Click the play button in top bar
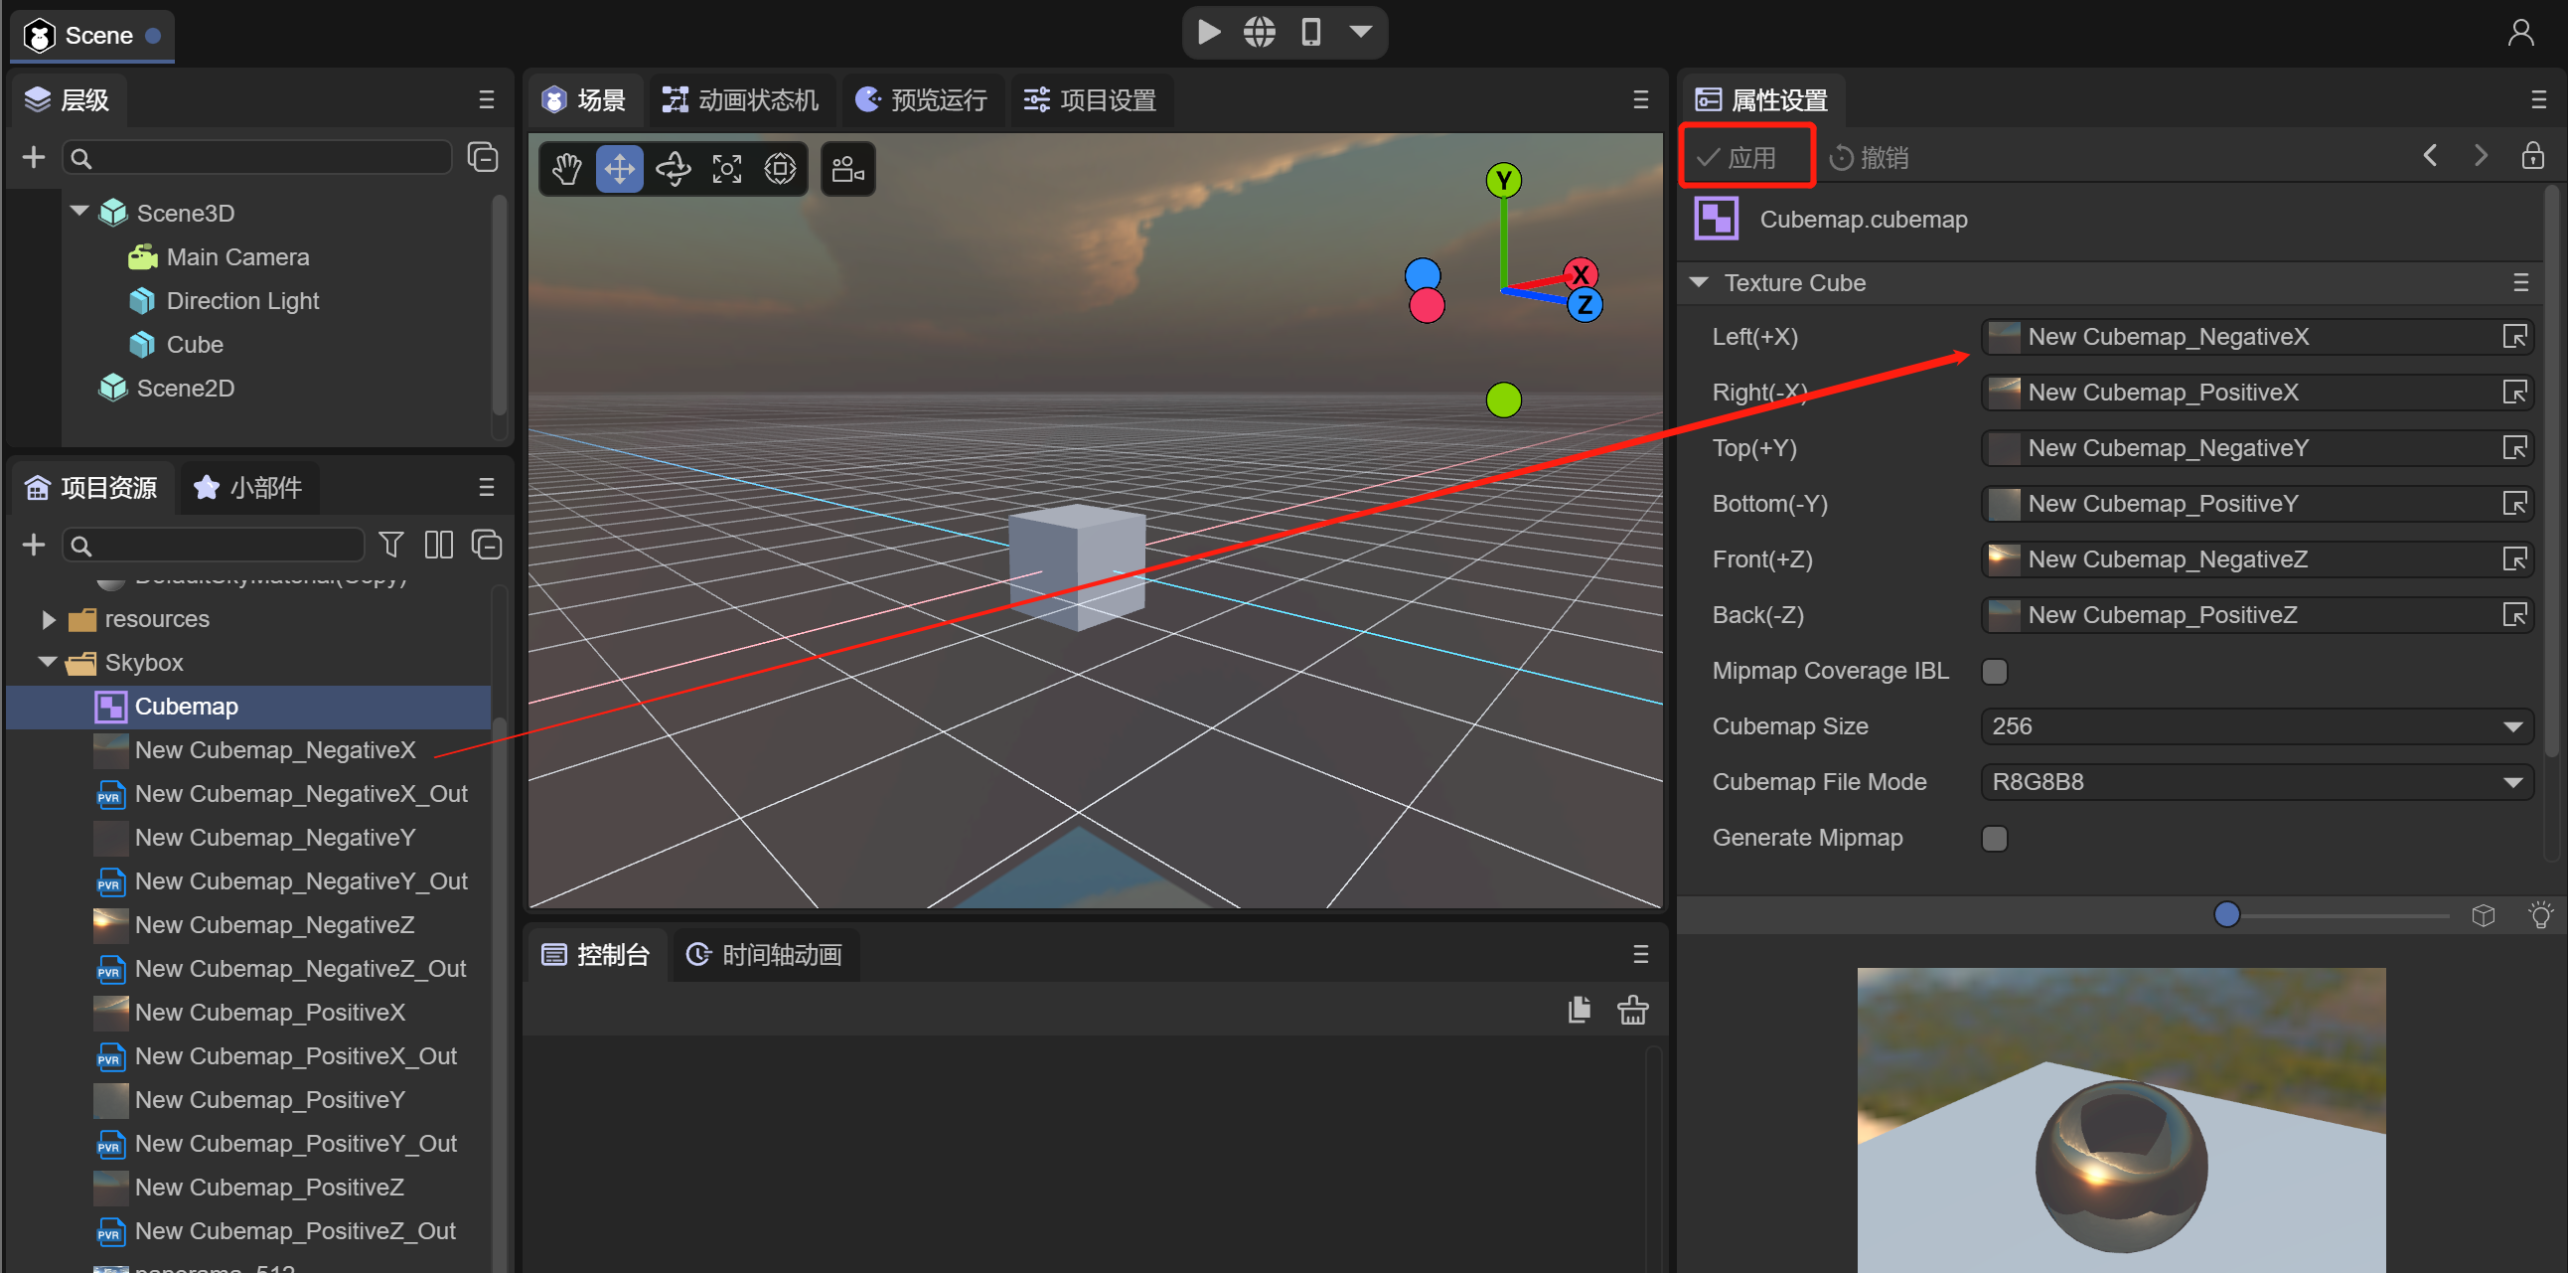This screenshot has height=1273, width=2568. [1208, 33]
